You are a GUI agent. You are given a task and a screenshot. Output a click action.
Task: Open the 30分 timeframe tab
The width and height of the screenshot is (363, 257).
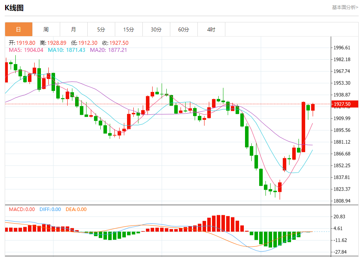pos(156,29)
